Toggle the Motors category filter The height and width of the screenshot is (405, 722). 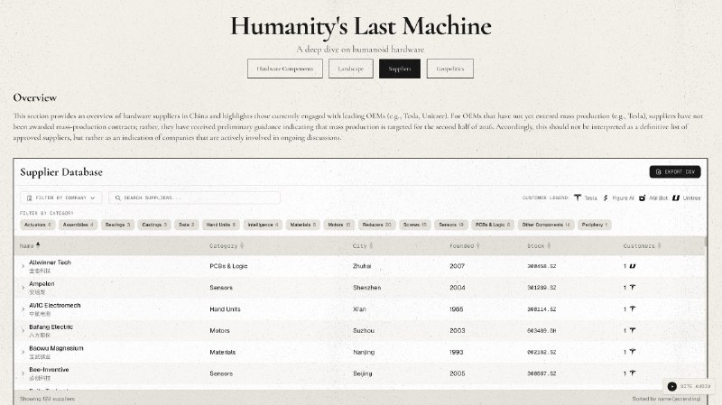[339, 224]
